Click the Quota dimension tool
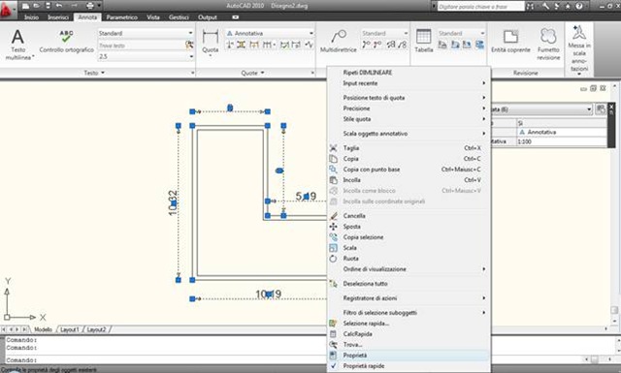 pos(210,43)
